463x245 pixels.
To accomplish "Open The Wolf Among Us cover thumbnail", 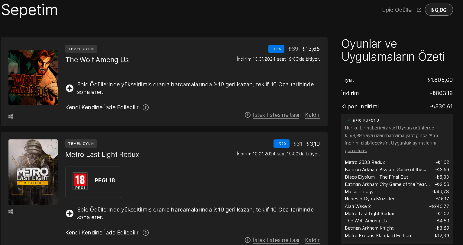I will tap(33, 78).
